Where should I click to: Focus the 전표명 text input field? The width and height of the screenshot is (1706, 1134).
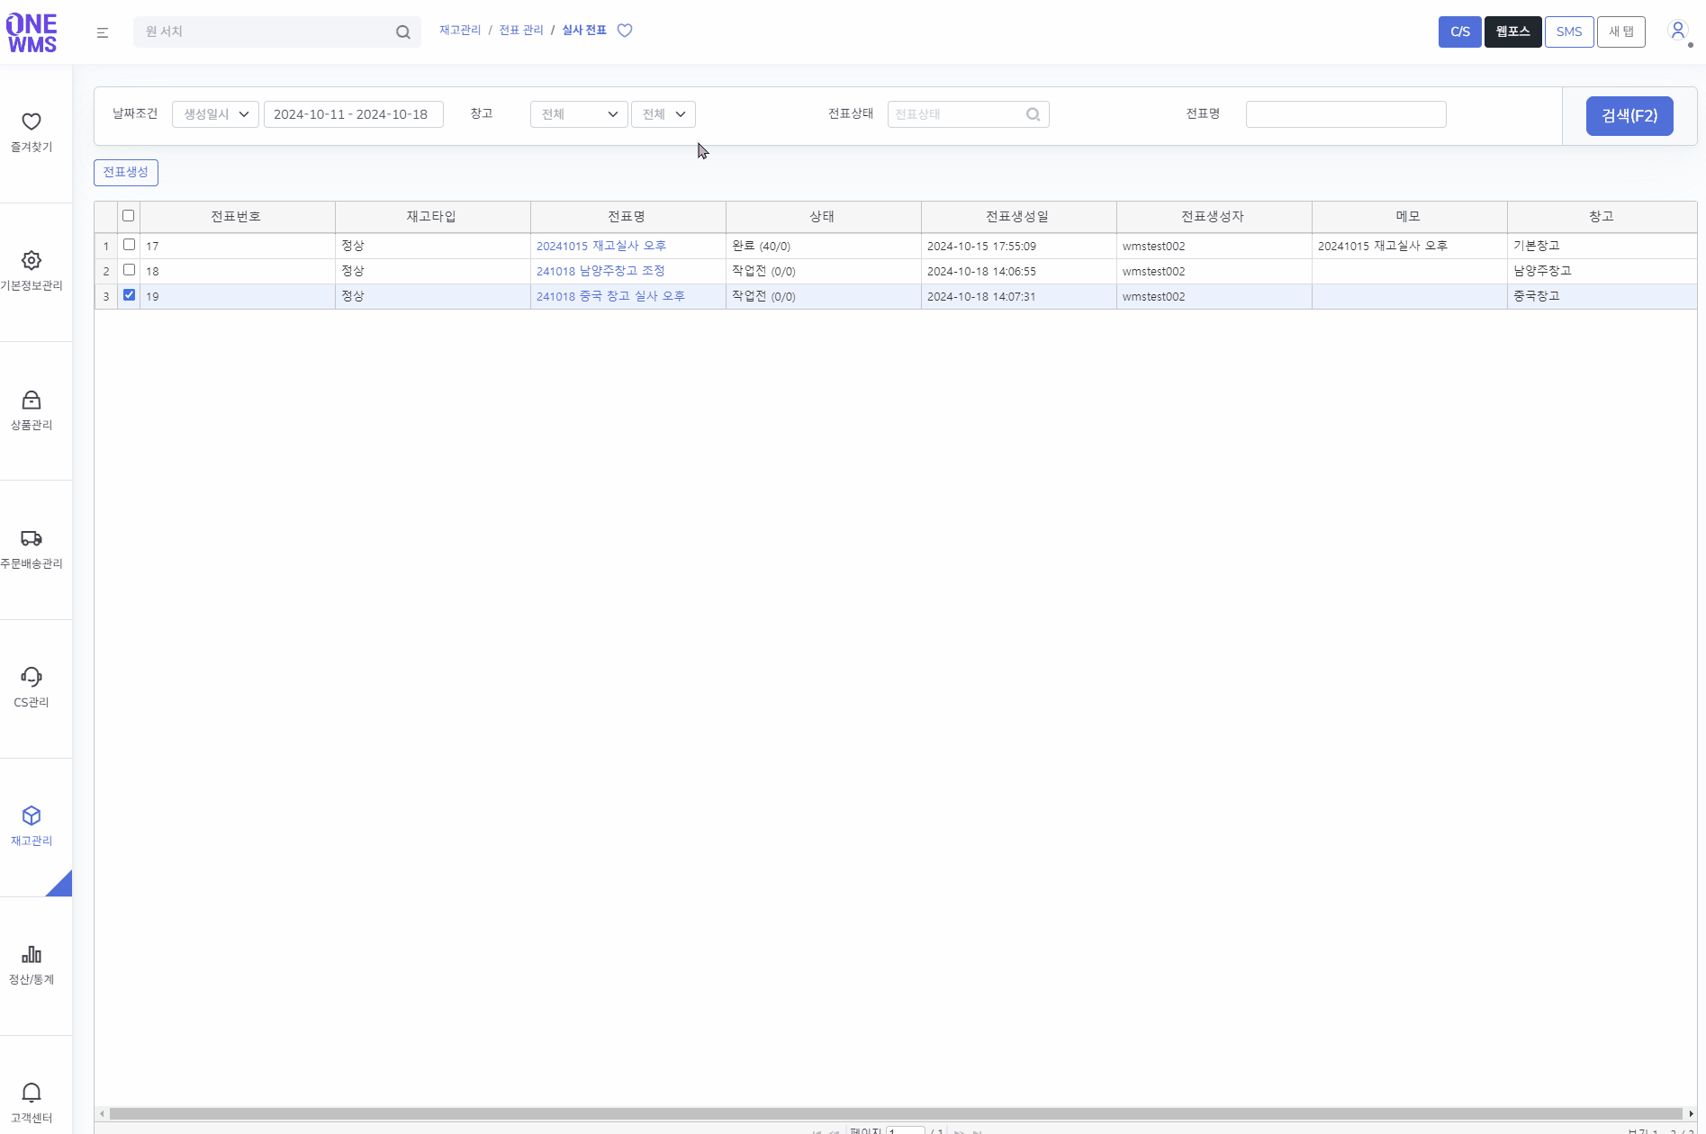(1346, 114)
